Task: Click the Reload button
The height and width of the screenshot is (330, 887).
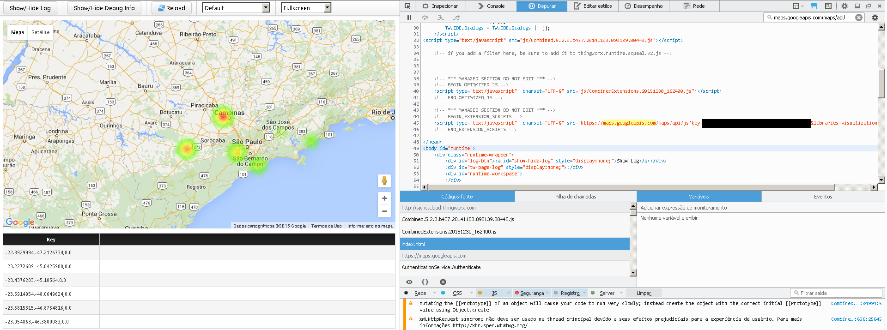Action: pos(171,8)
